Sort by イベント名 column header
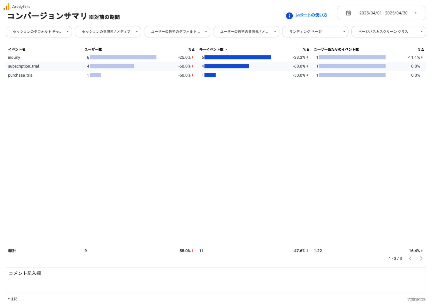432x305 pixels. (x=17, y=49)
